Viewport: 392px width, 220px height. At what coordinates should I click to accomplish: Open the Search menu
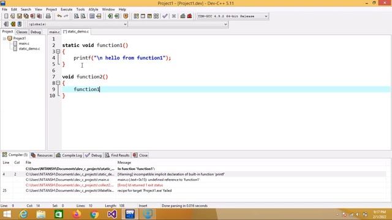tap(26, 10)
